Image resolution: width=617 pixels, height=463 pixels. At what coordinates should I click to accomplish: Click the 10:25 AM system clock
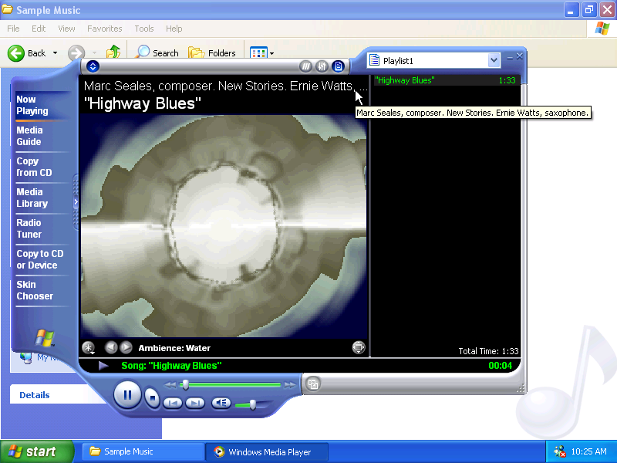coord(588,451)
